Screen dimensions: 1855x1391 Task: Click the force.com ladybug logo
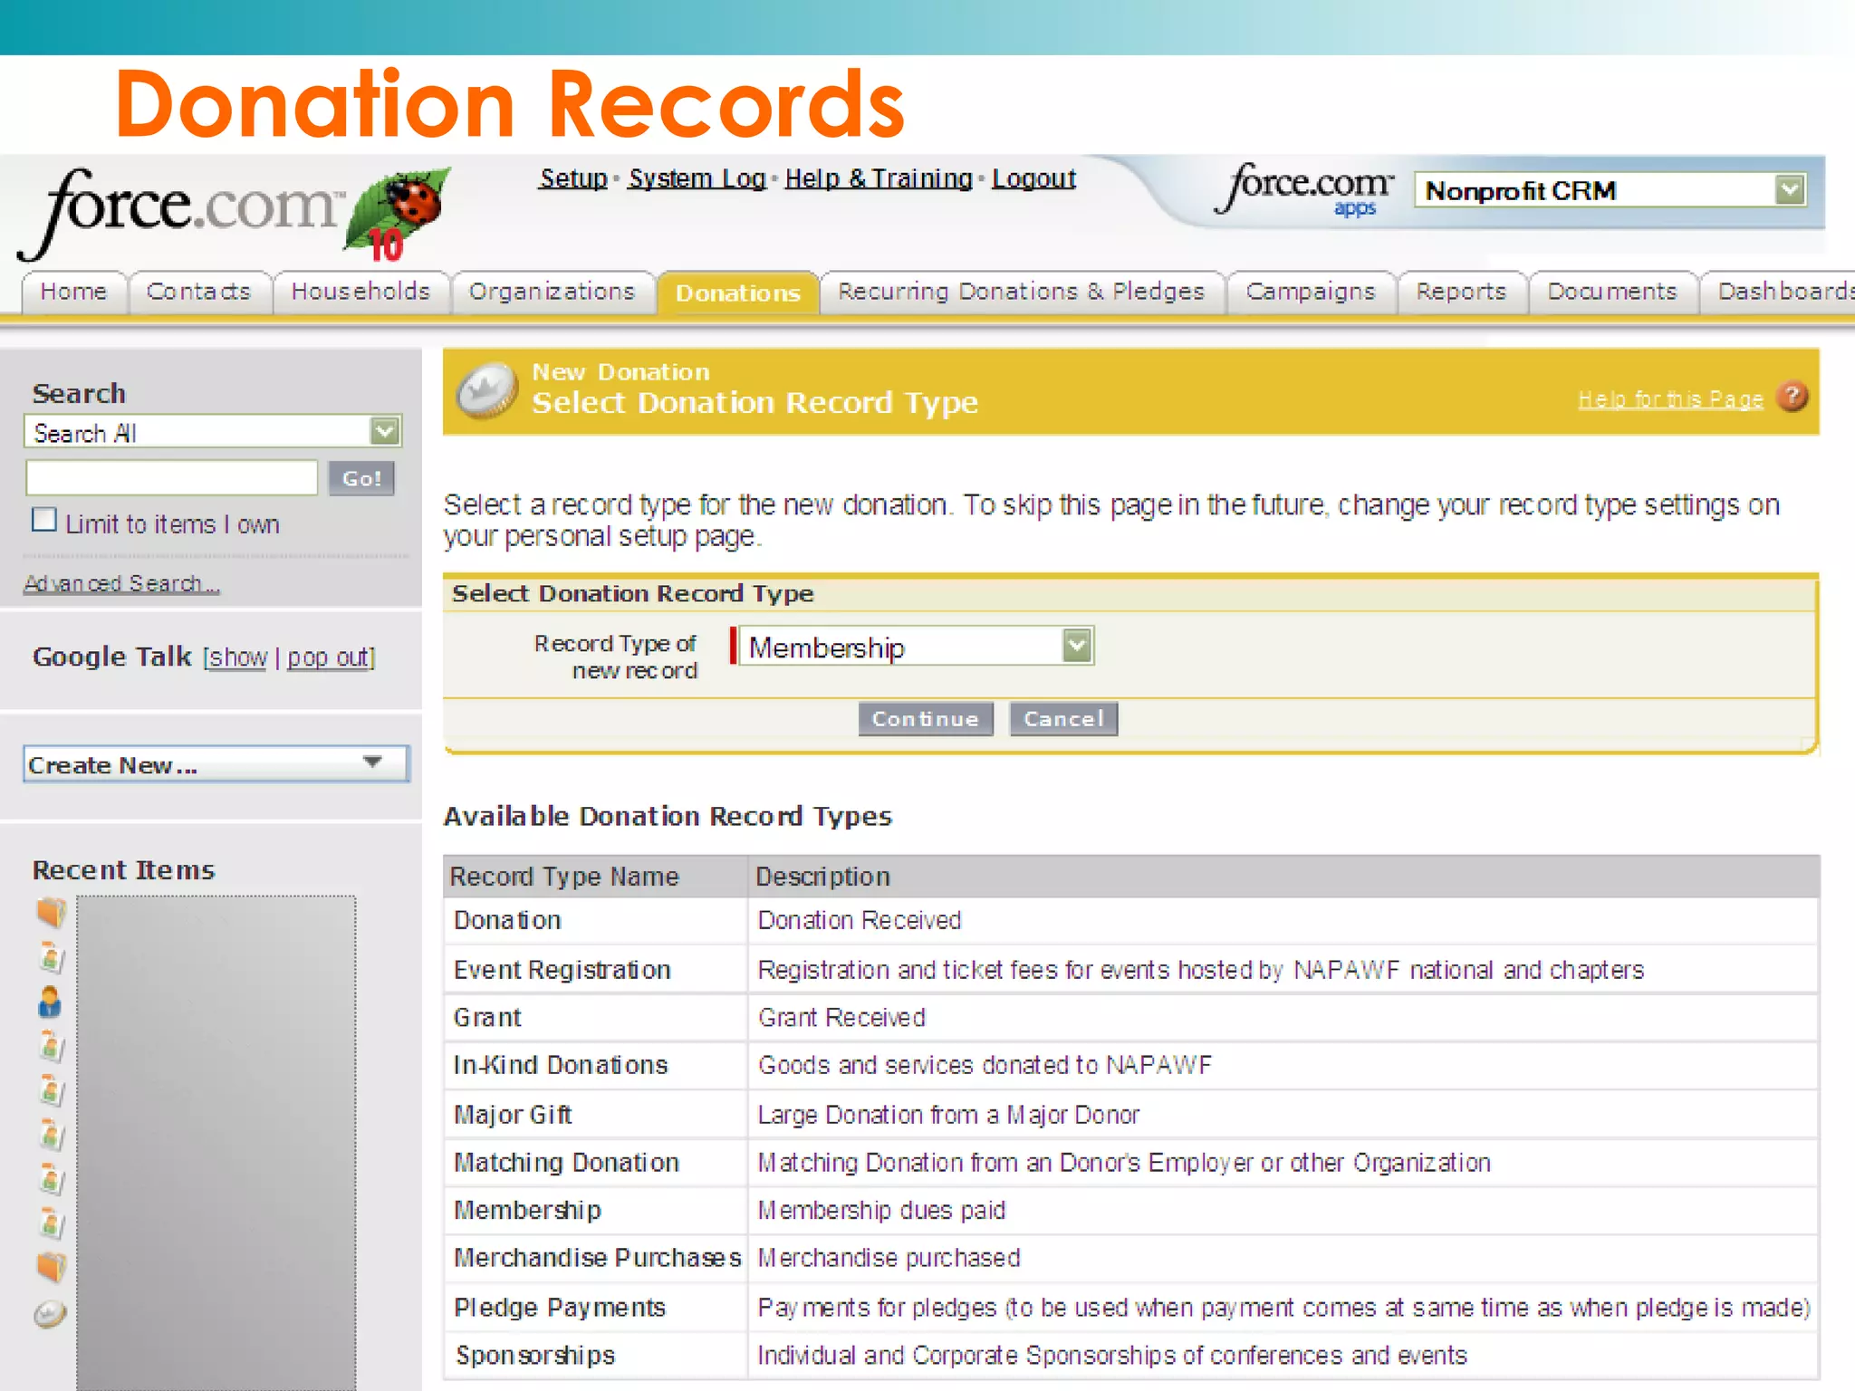click(235, 214)
